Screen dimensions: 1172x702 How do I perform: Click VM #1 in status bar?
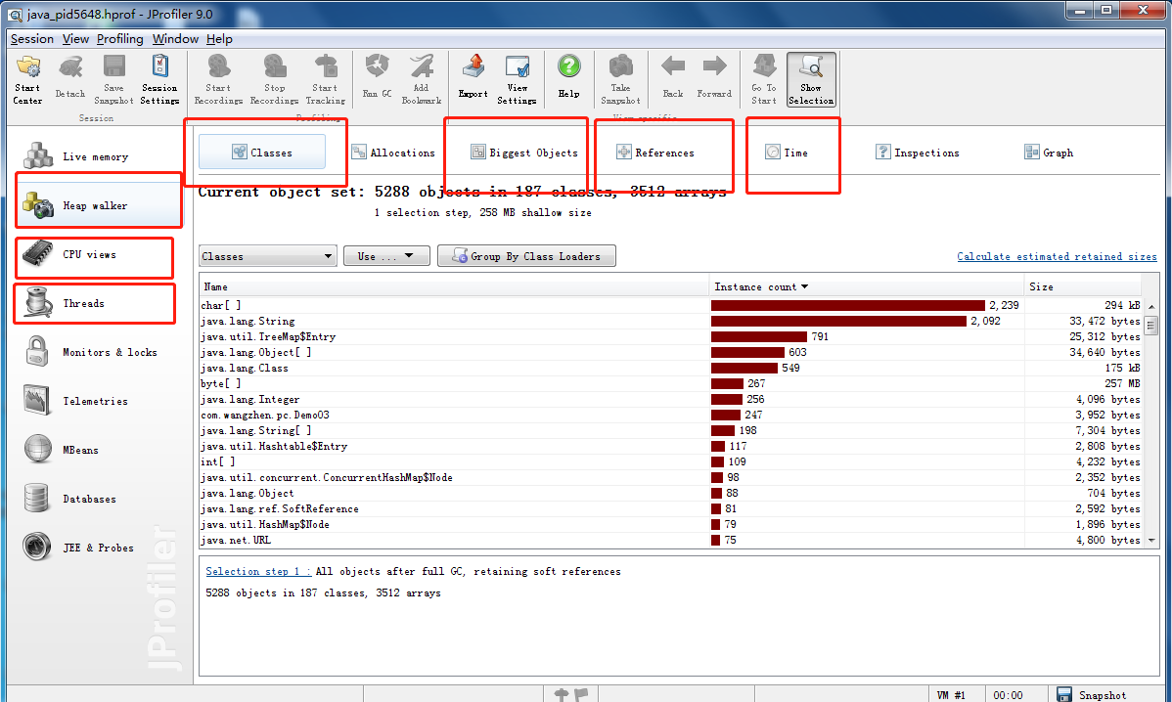click(952, 695)
